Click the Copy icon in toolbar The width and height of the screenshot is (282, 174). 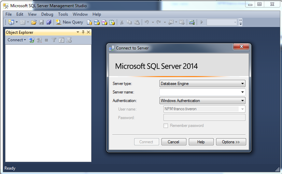[x=129, y=22]
